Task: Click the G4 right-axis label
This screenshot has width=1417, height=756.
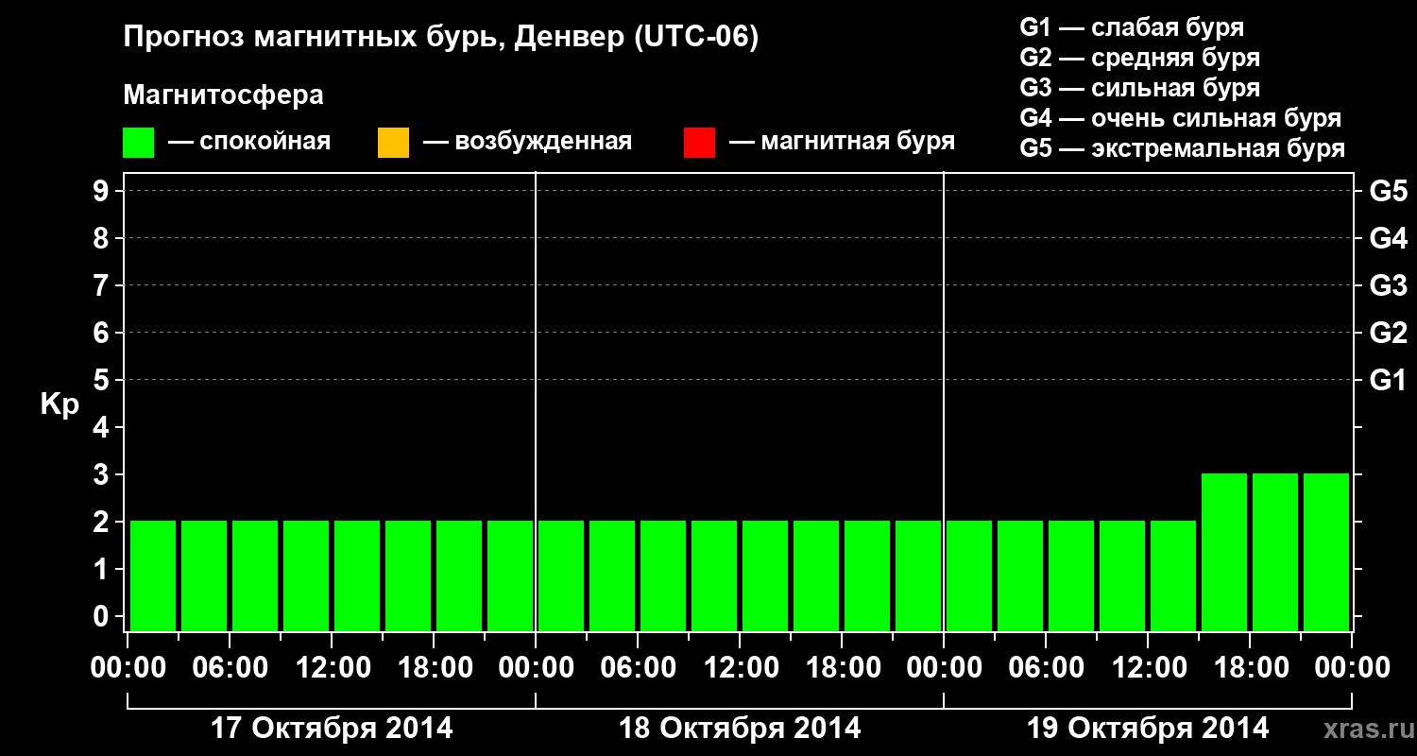Action: coord(1389,238)
